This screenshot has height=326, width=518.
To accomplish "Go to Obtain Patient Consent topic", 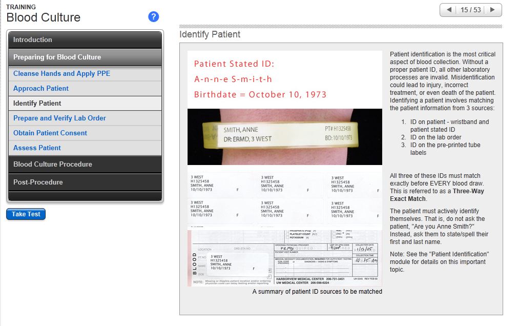I will point(50,133).
